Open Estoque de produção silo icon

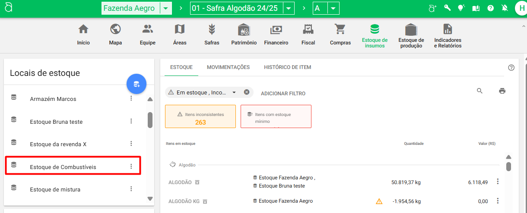pyautogui.click(x=411, y=30)
